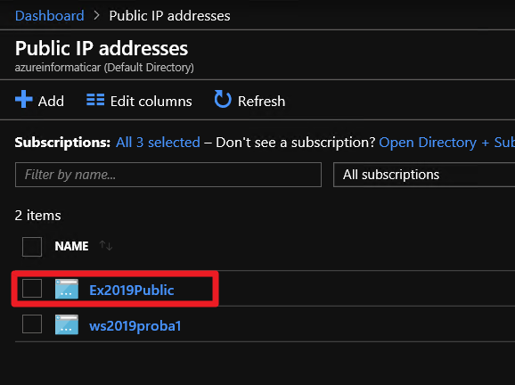
Task: Check the box for ws2019proba1
Action: (32, 324)
